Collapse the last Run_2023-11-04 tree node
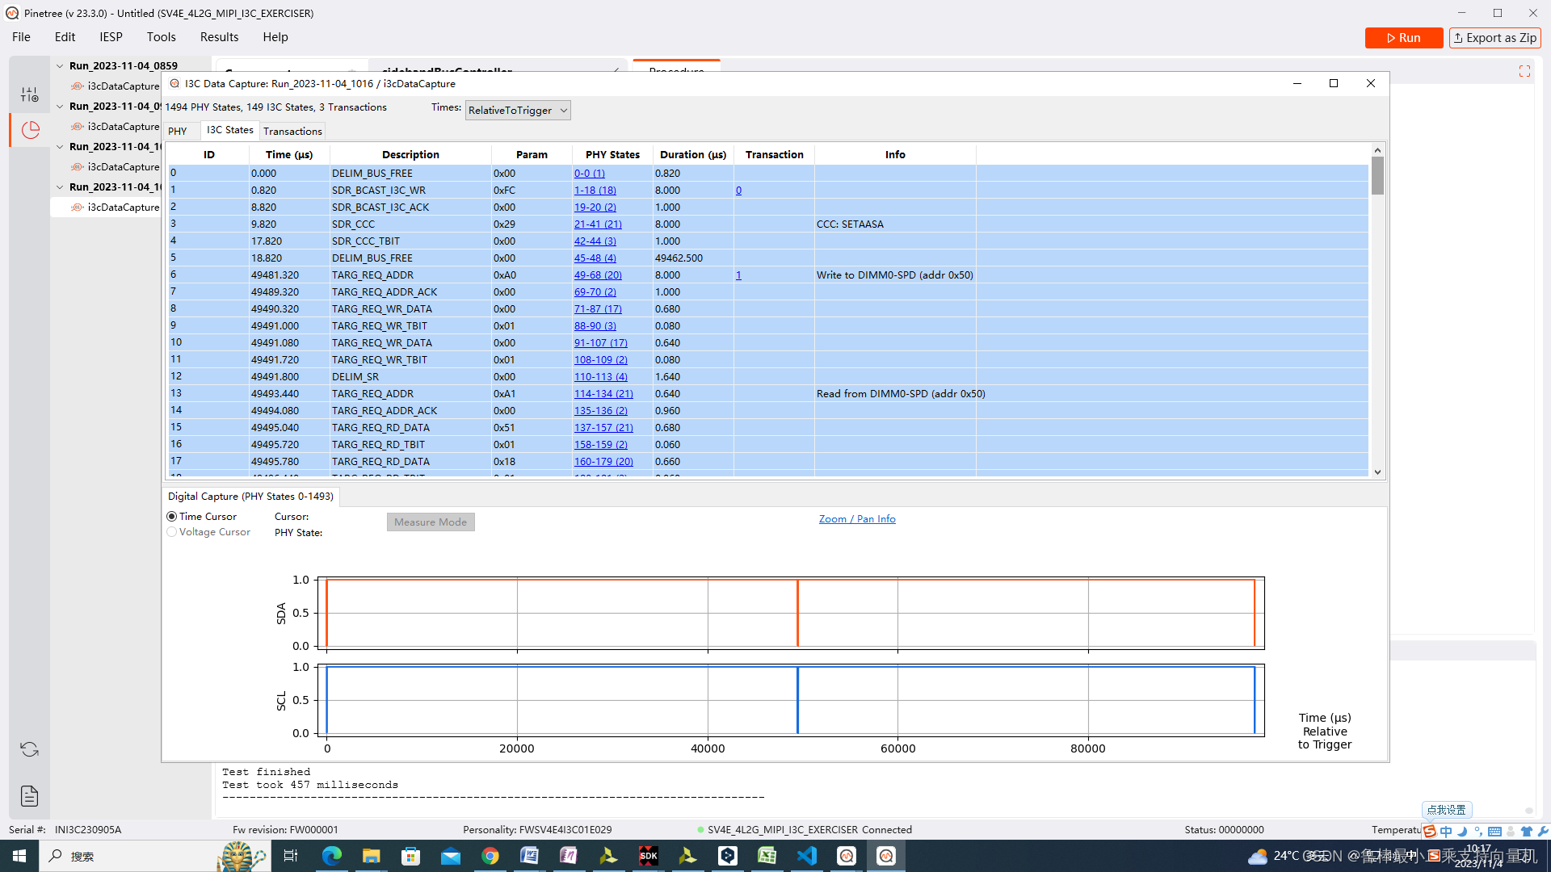The image size is (1551, 872). click(60, 187)
